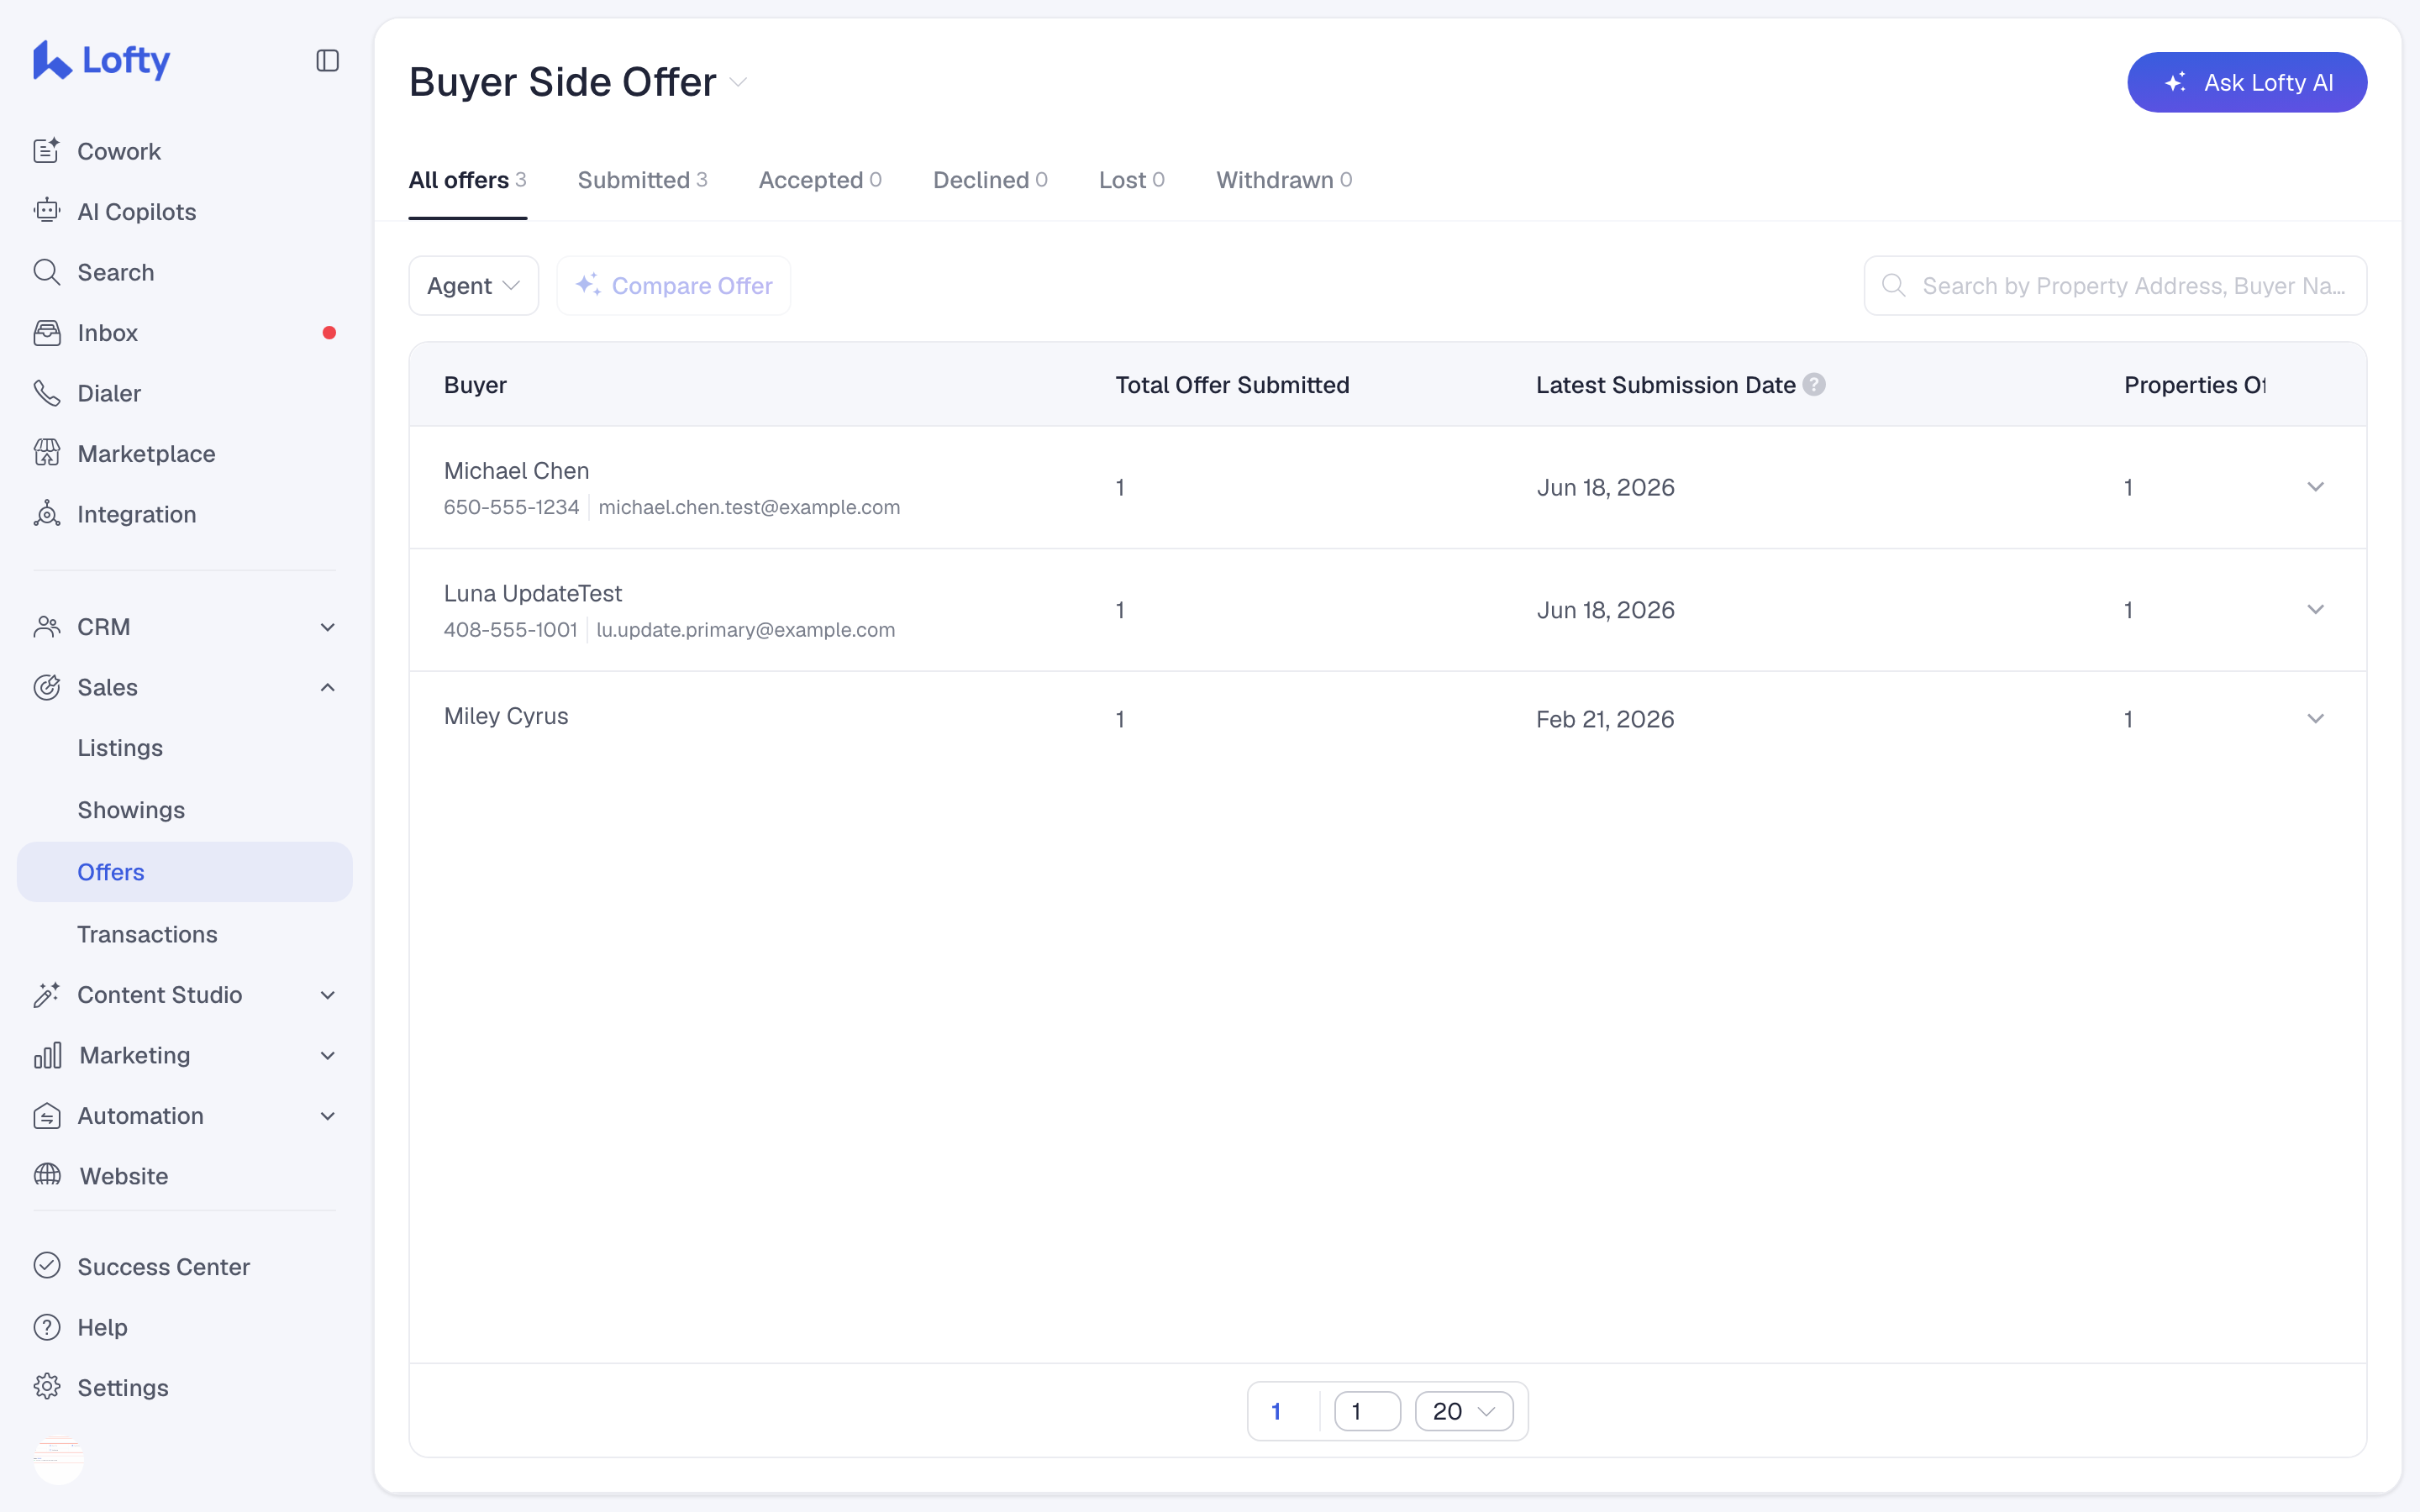Click the Buyer column header

point(475,385)
